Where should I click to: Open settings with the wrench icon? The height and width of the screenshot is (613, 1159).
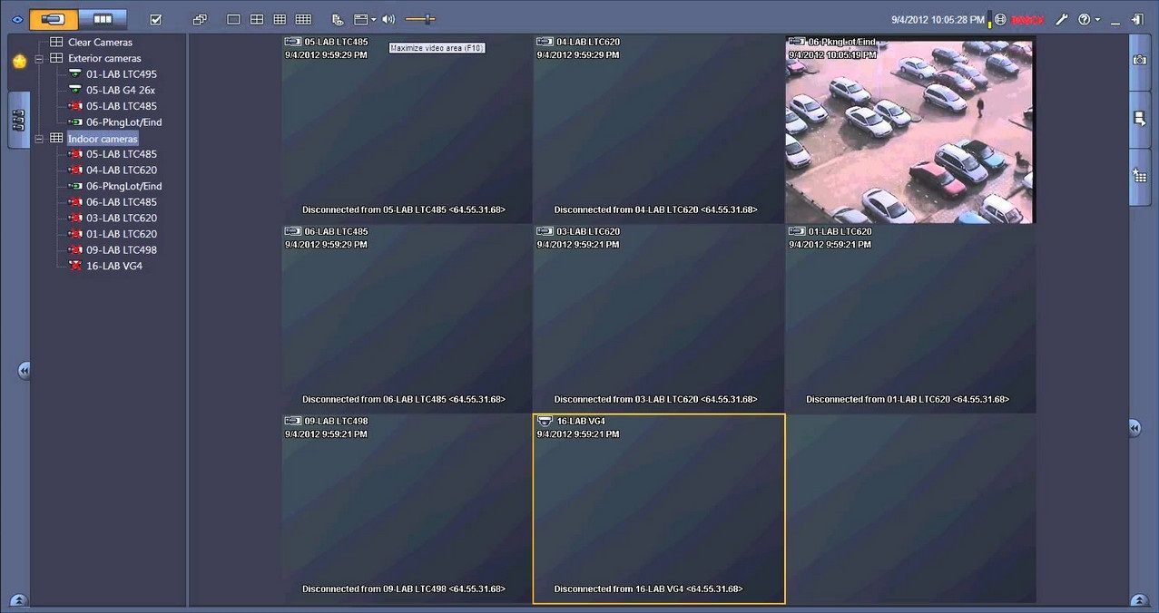1062,19
